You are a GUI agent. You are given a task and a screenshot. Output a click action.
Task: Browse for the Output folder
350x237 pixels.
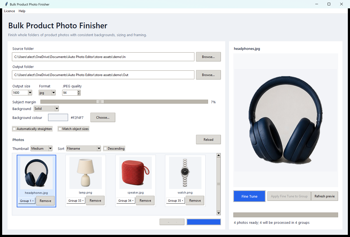(x=208, y=75)
